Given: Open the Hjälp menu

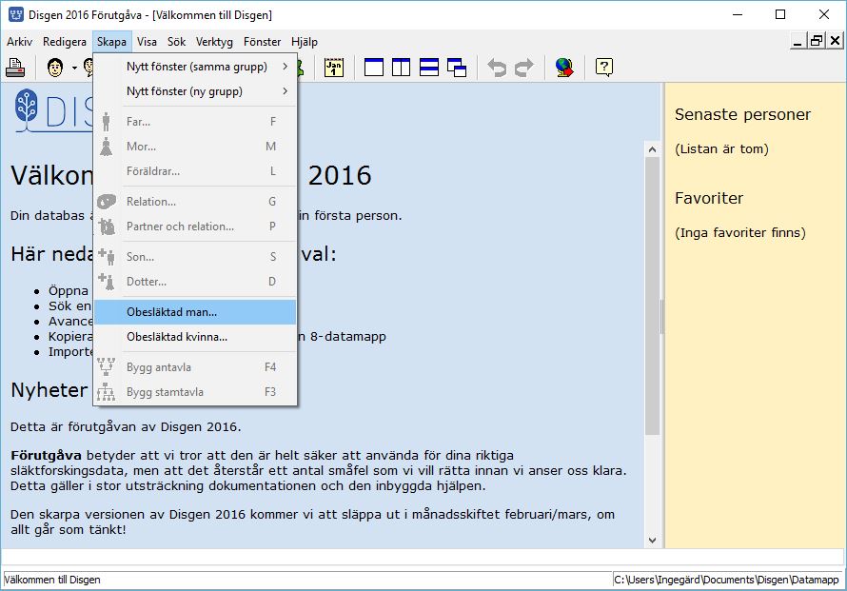Looking at the screenshot, I should tap(305, 42).
